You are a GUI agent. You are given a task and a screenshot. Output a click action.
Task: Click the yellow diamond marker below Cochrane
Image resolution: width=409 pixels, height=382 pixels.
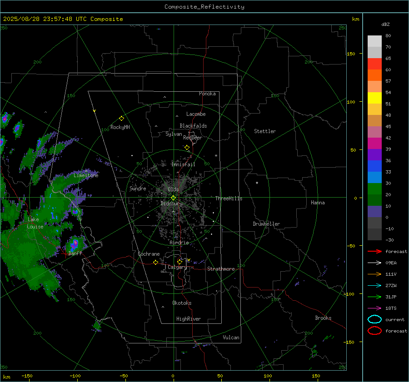click(x=155, y=262)
